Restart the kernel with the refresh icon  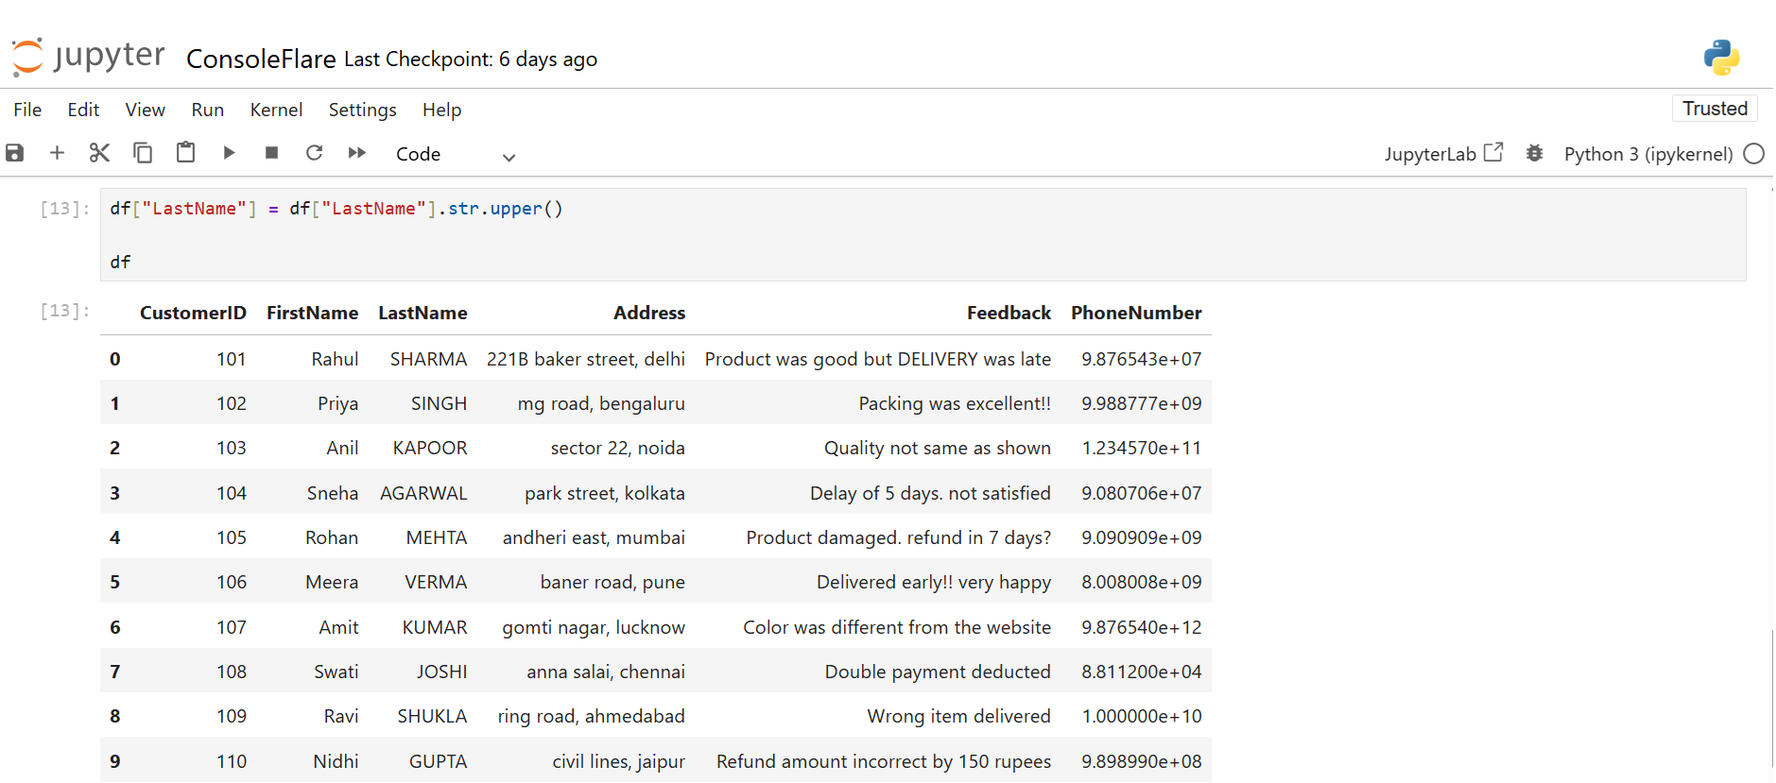pyautogui.click(x=315, y=153)
